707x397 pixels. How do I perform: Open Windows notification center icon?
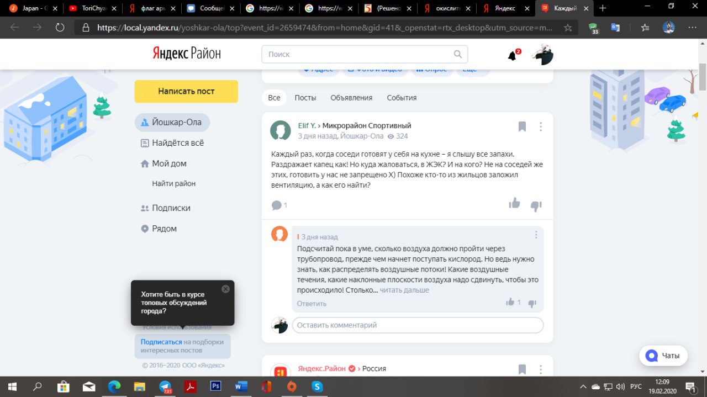click(690, 387)
